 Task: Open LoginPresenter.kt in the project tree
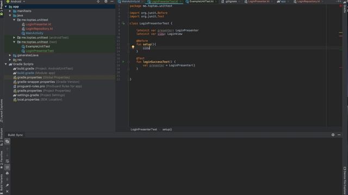pos(38,24)
